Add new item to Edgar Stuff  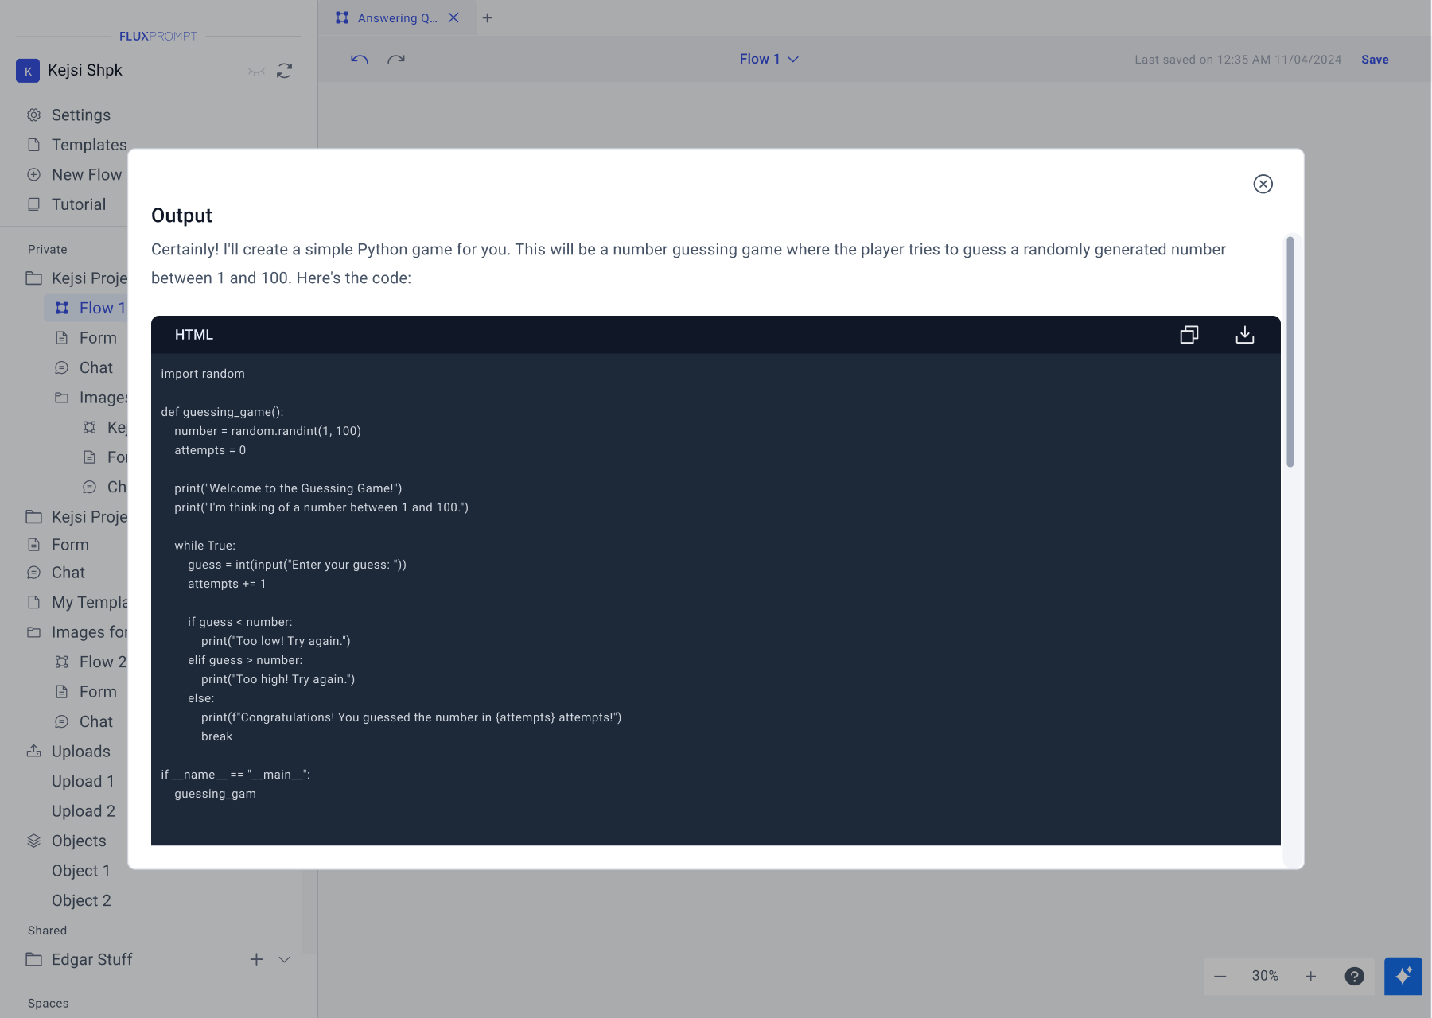[x=256, y=960]
